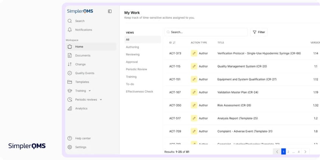This screenshot has width=320, height=160.
Task: Click the Help center question mark icon
Action: (70, 138)
